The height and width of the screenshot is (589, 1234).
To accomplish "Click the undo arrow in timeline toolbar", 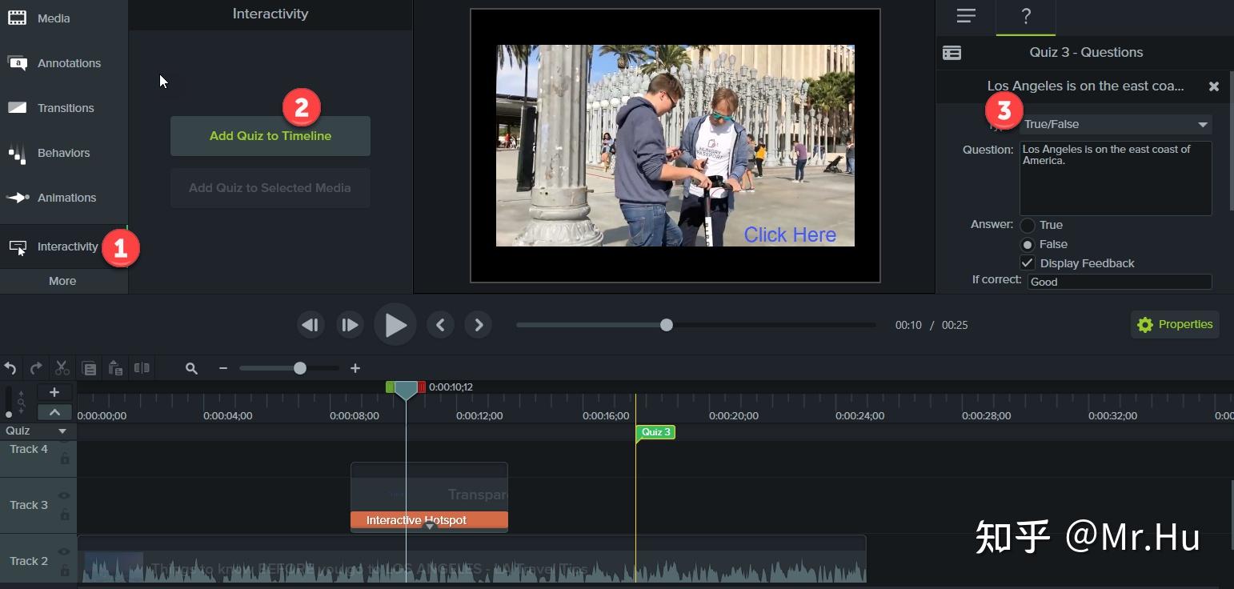I will (10, 368).
